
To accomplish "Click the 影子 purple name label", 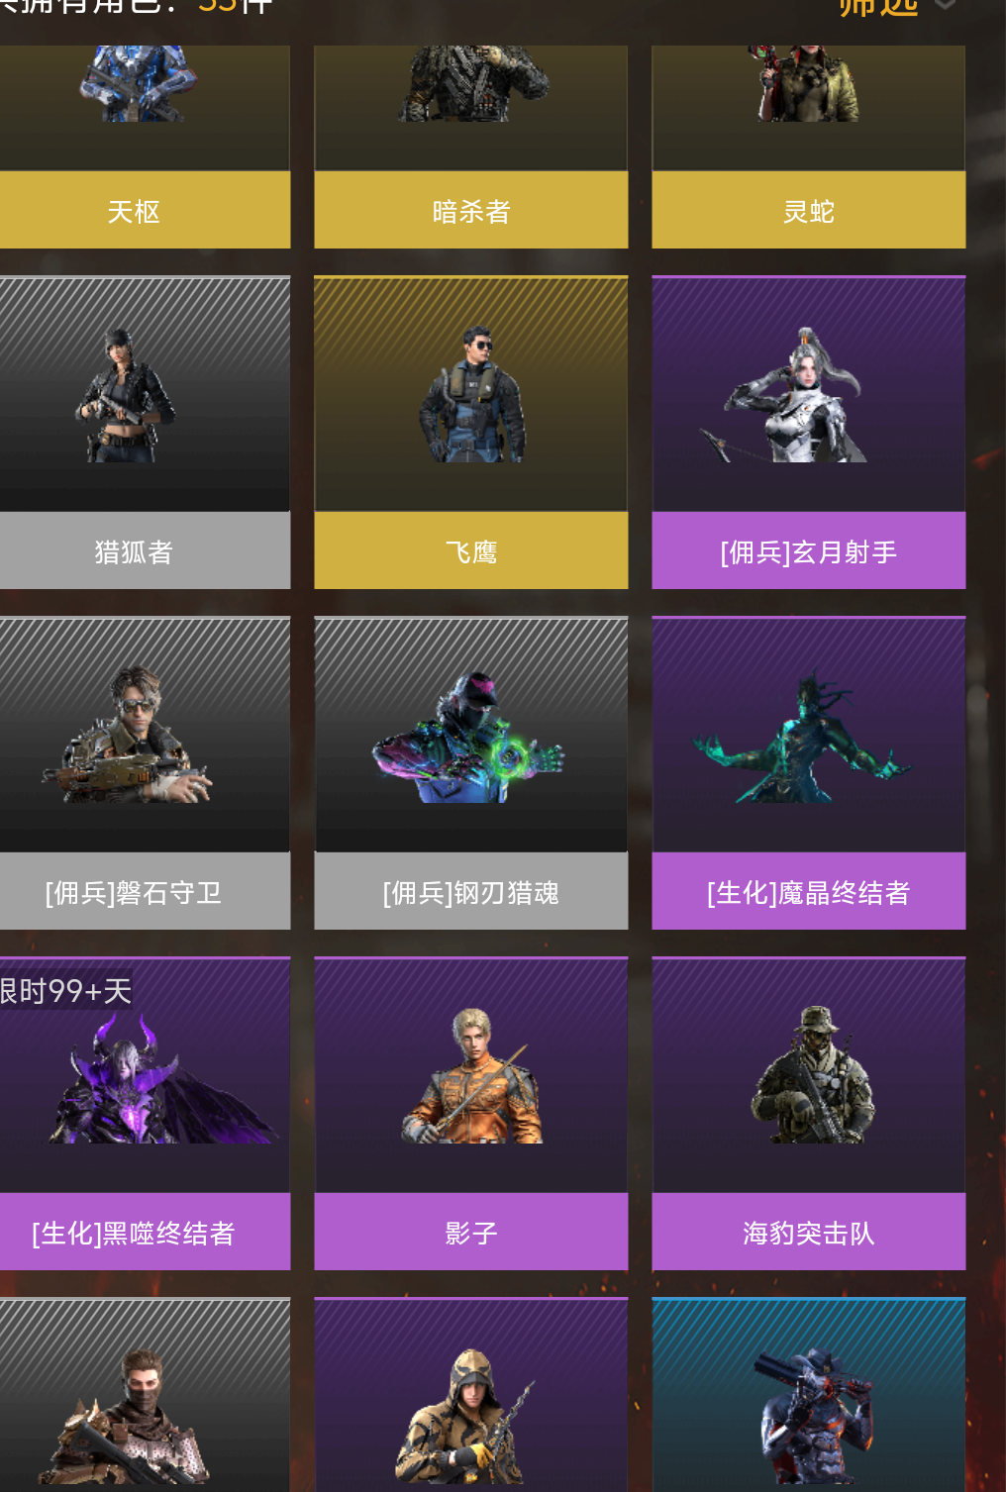I will click(x=471, y=1232).
